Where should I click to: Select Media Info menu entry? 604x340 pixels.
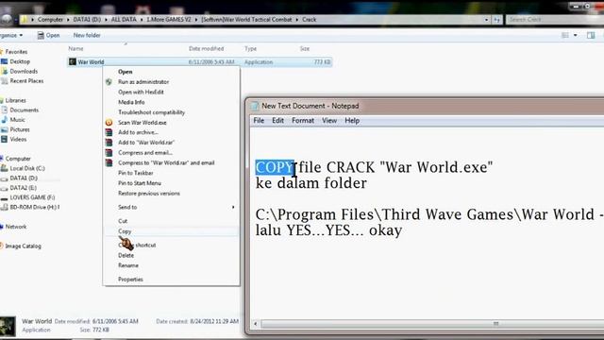131,102
